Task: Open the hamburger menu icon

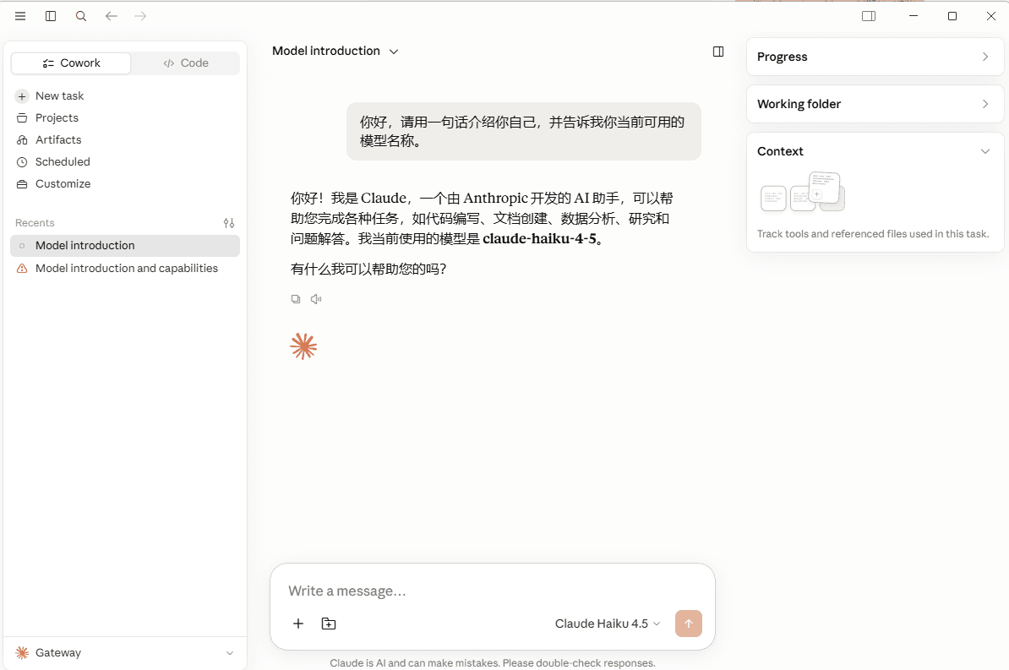Action: (x=20, y=16)
